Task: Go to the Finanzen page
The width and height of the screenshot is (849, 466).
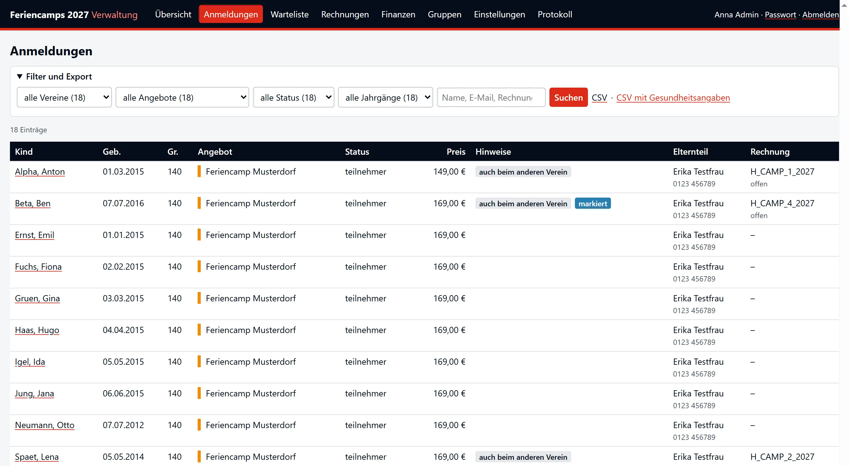Action: (398, 14)
